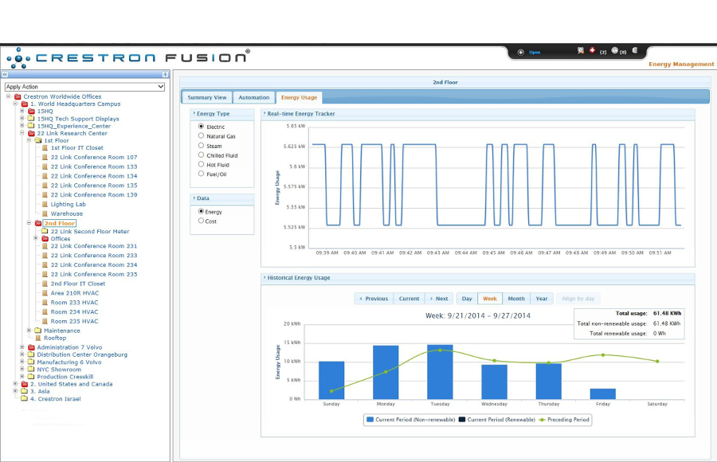Click the plus icon beside Open
Screen dimensions: 717x462
click(520, 52)
